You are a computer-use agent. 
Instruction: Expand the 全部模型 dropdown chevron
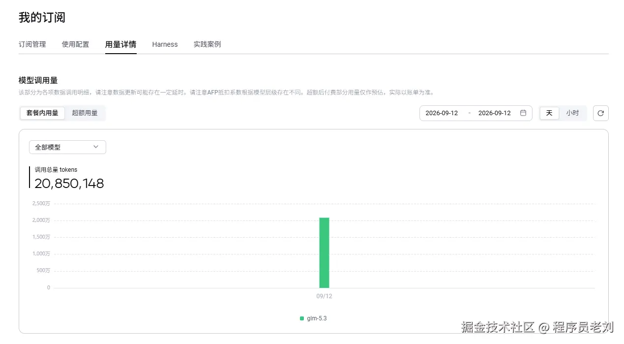coord(96,147)
